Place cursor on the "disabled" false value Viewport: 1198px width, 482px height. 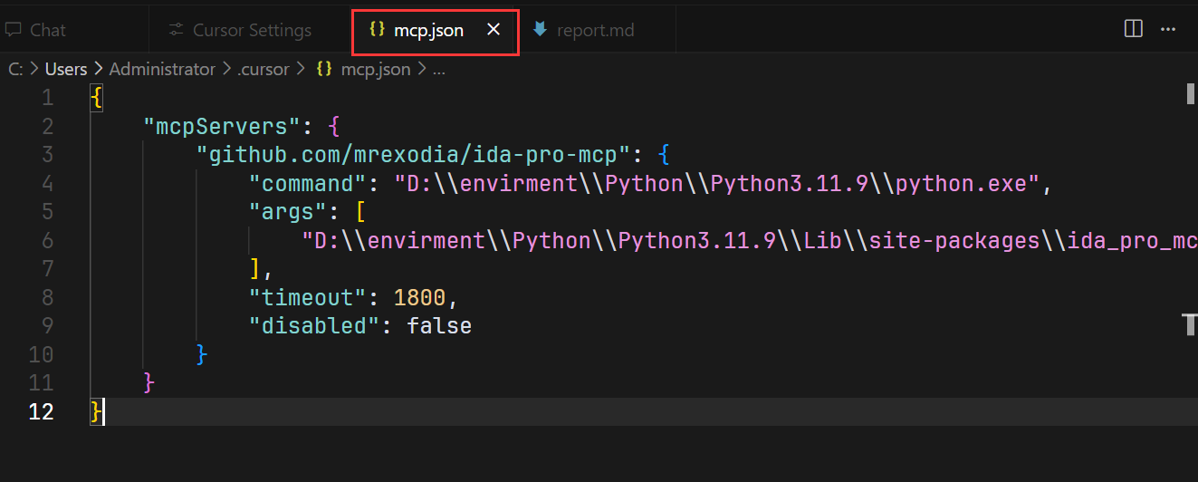tap(439, 326)
